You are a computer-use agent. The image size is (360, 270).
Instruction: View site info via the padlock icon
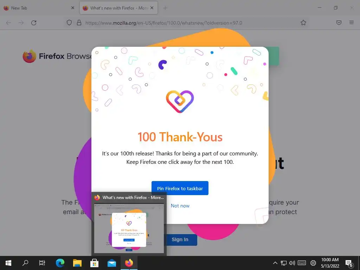click(79, 22)
